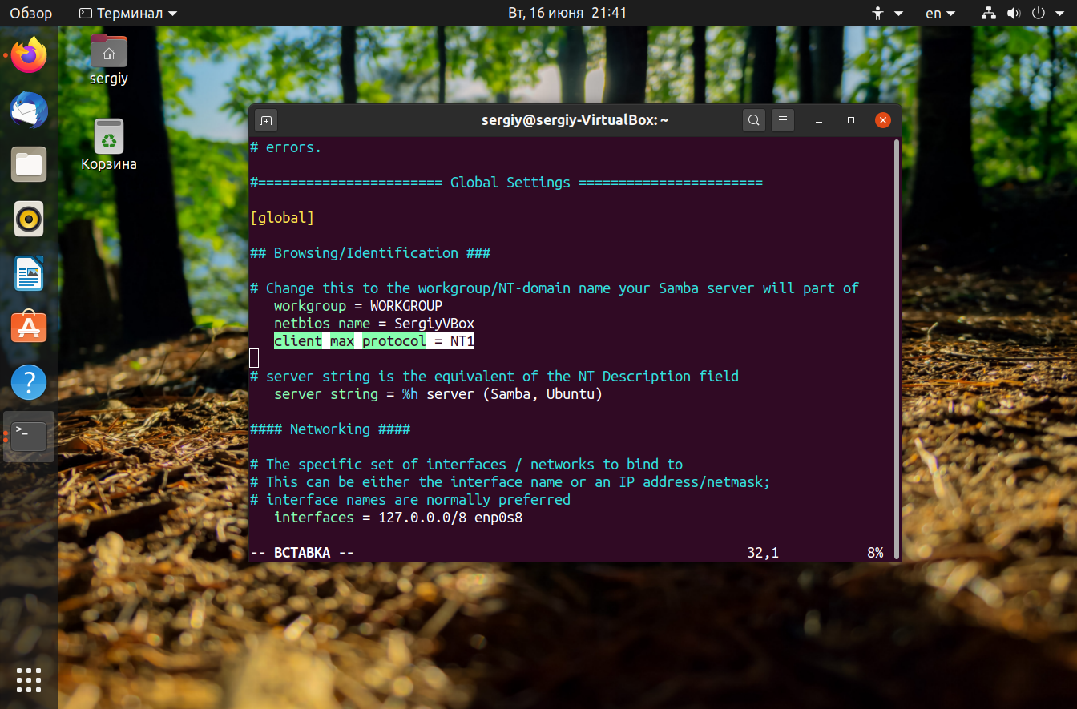The width and height of the screenshot is (1077, 709).
Task: Open the terminal hamburger menu
Action: [783, 120]
